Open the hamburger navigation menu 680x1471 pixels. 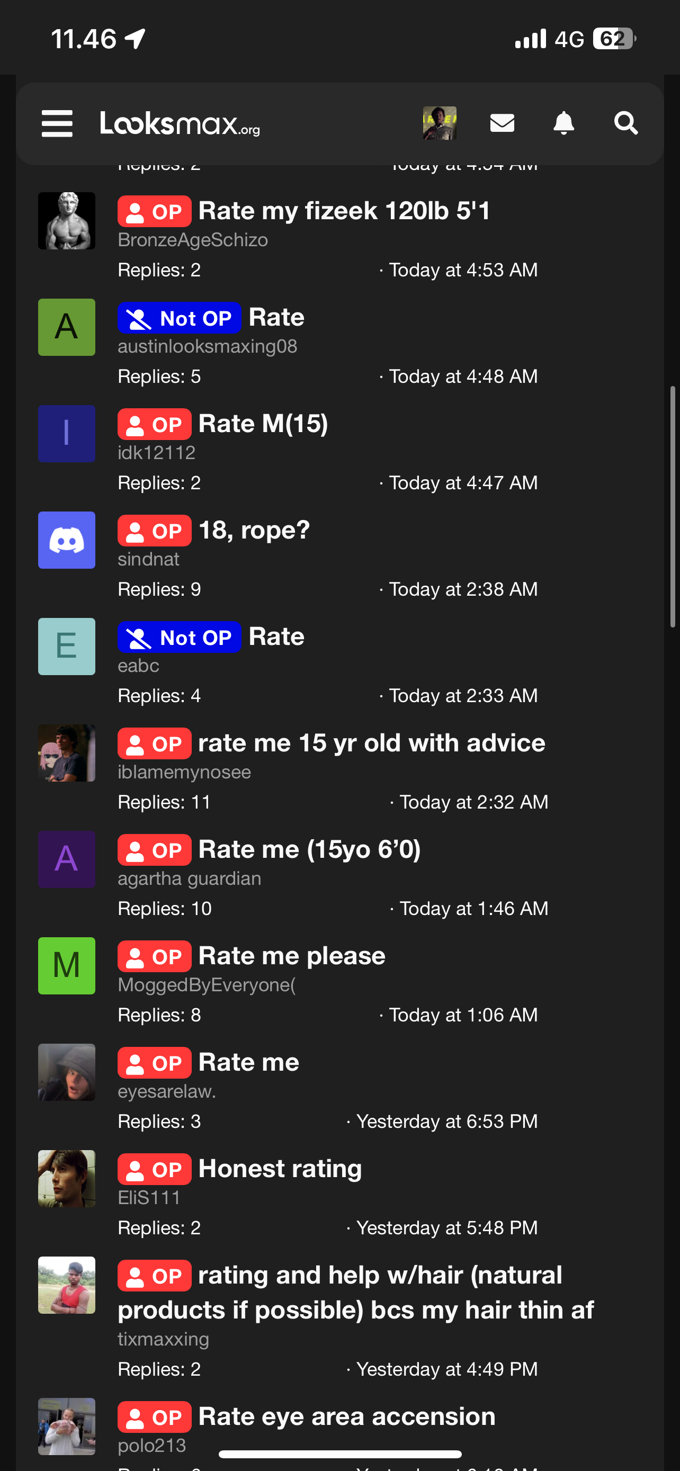[x=57, y=123]
